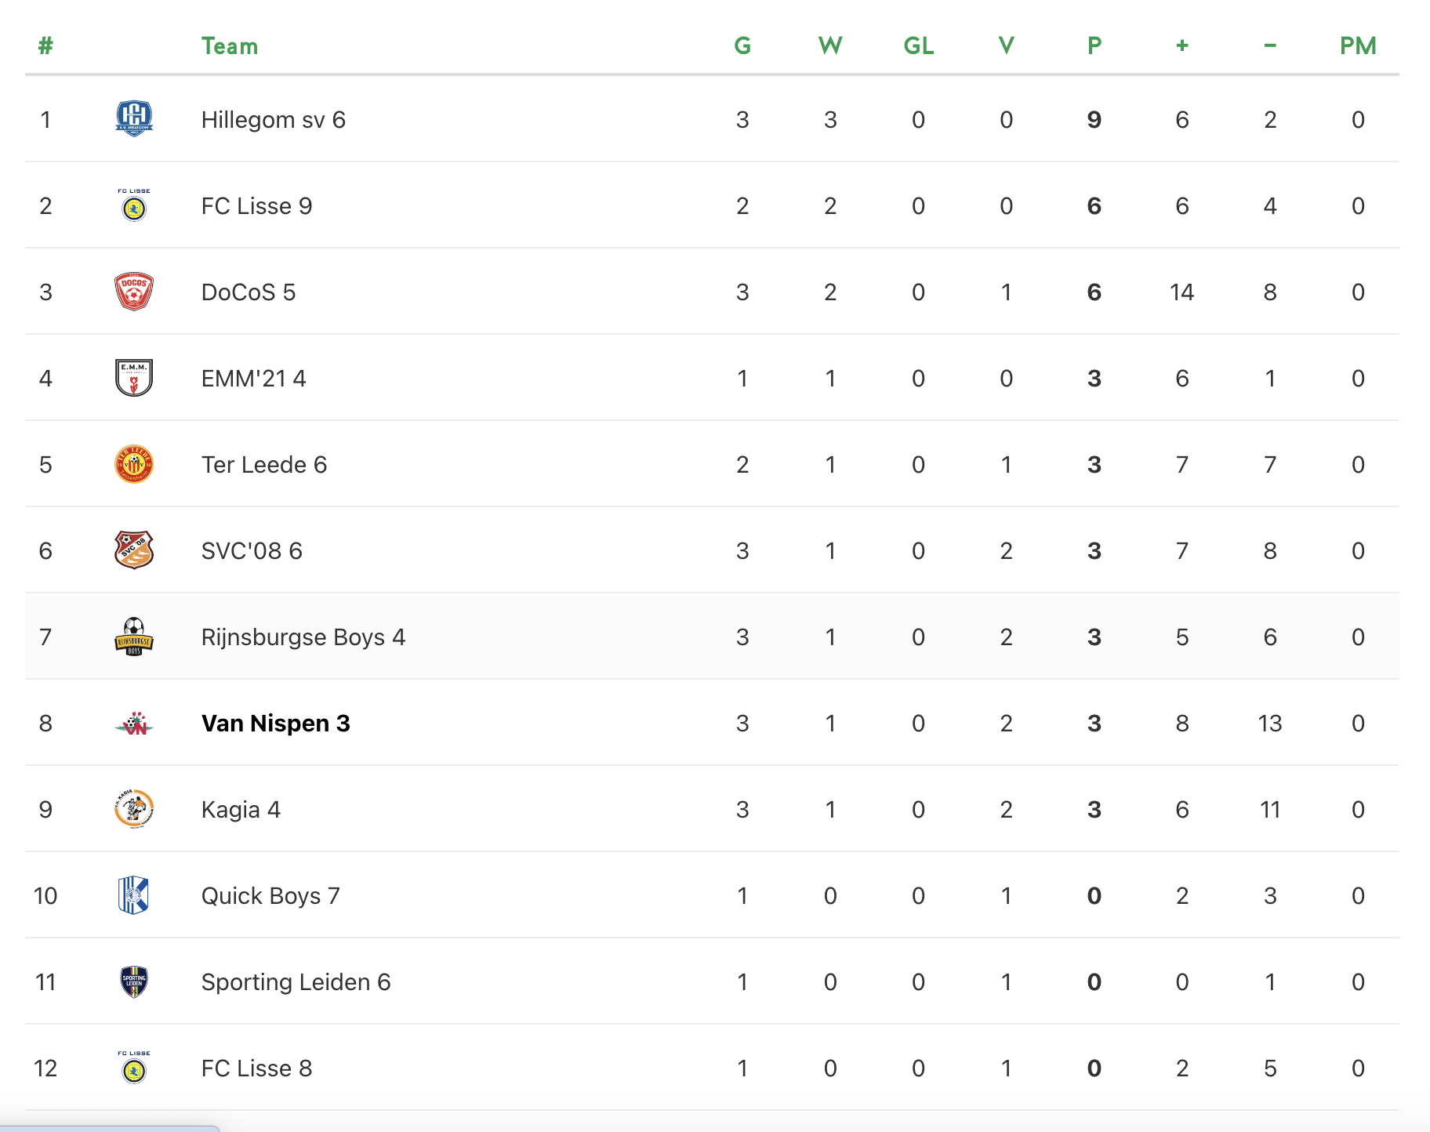
Task: Click the # rank column header
Action: [45, 46]
